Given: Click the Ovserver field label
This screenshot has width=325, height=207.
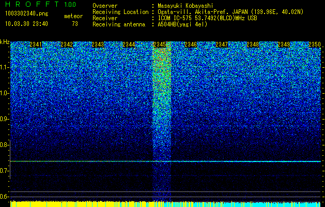Looking at the screenshot, I should tap(105, 6).
